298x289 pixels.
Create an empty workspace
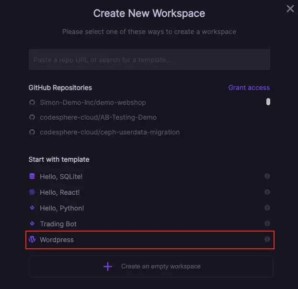click(151, 266)
